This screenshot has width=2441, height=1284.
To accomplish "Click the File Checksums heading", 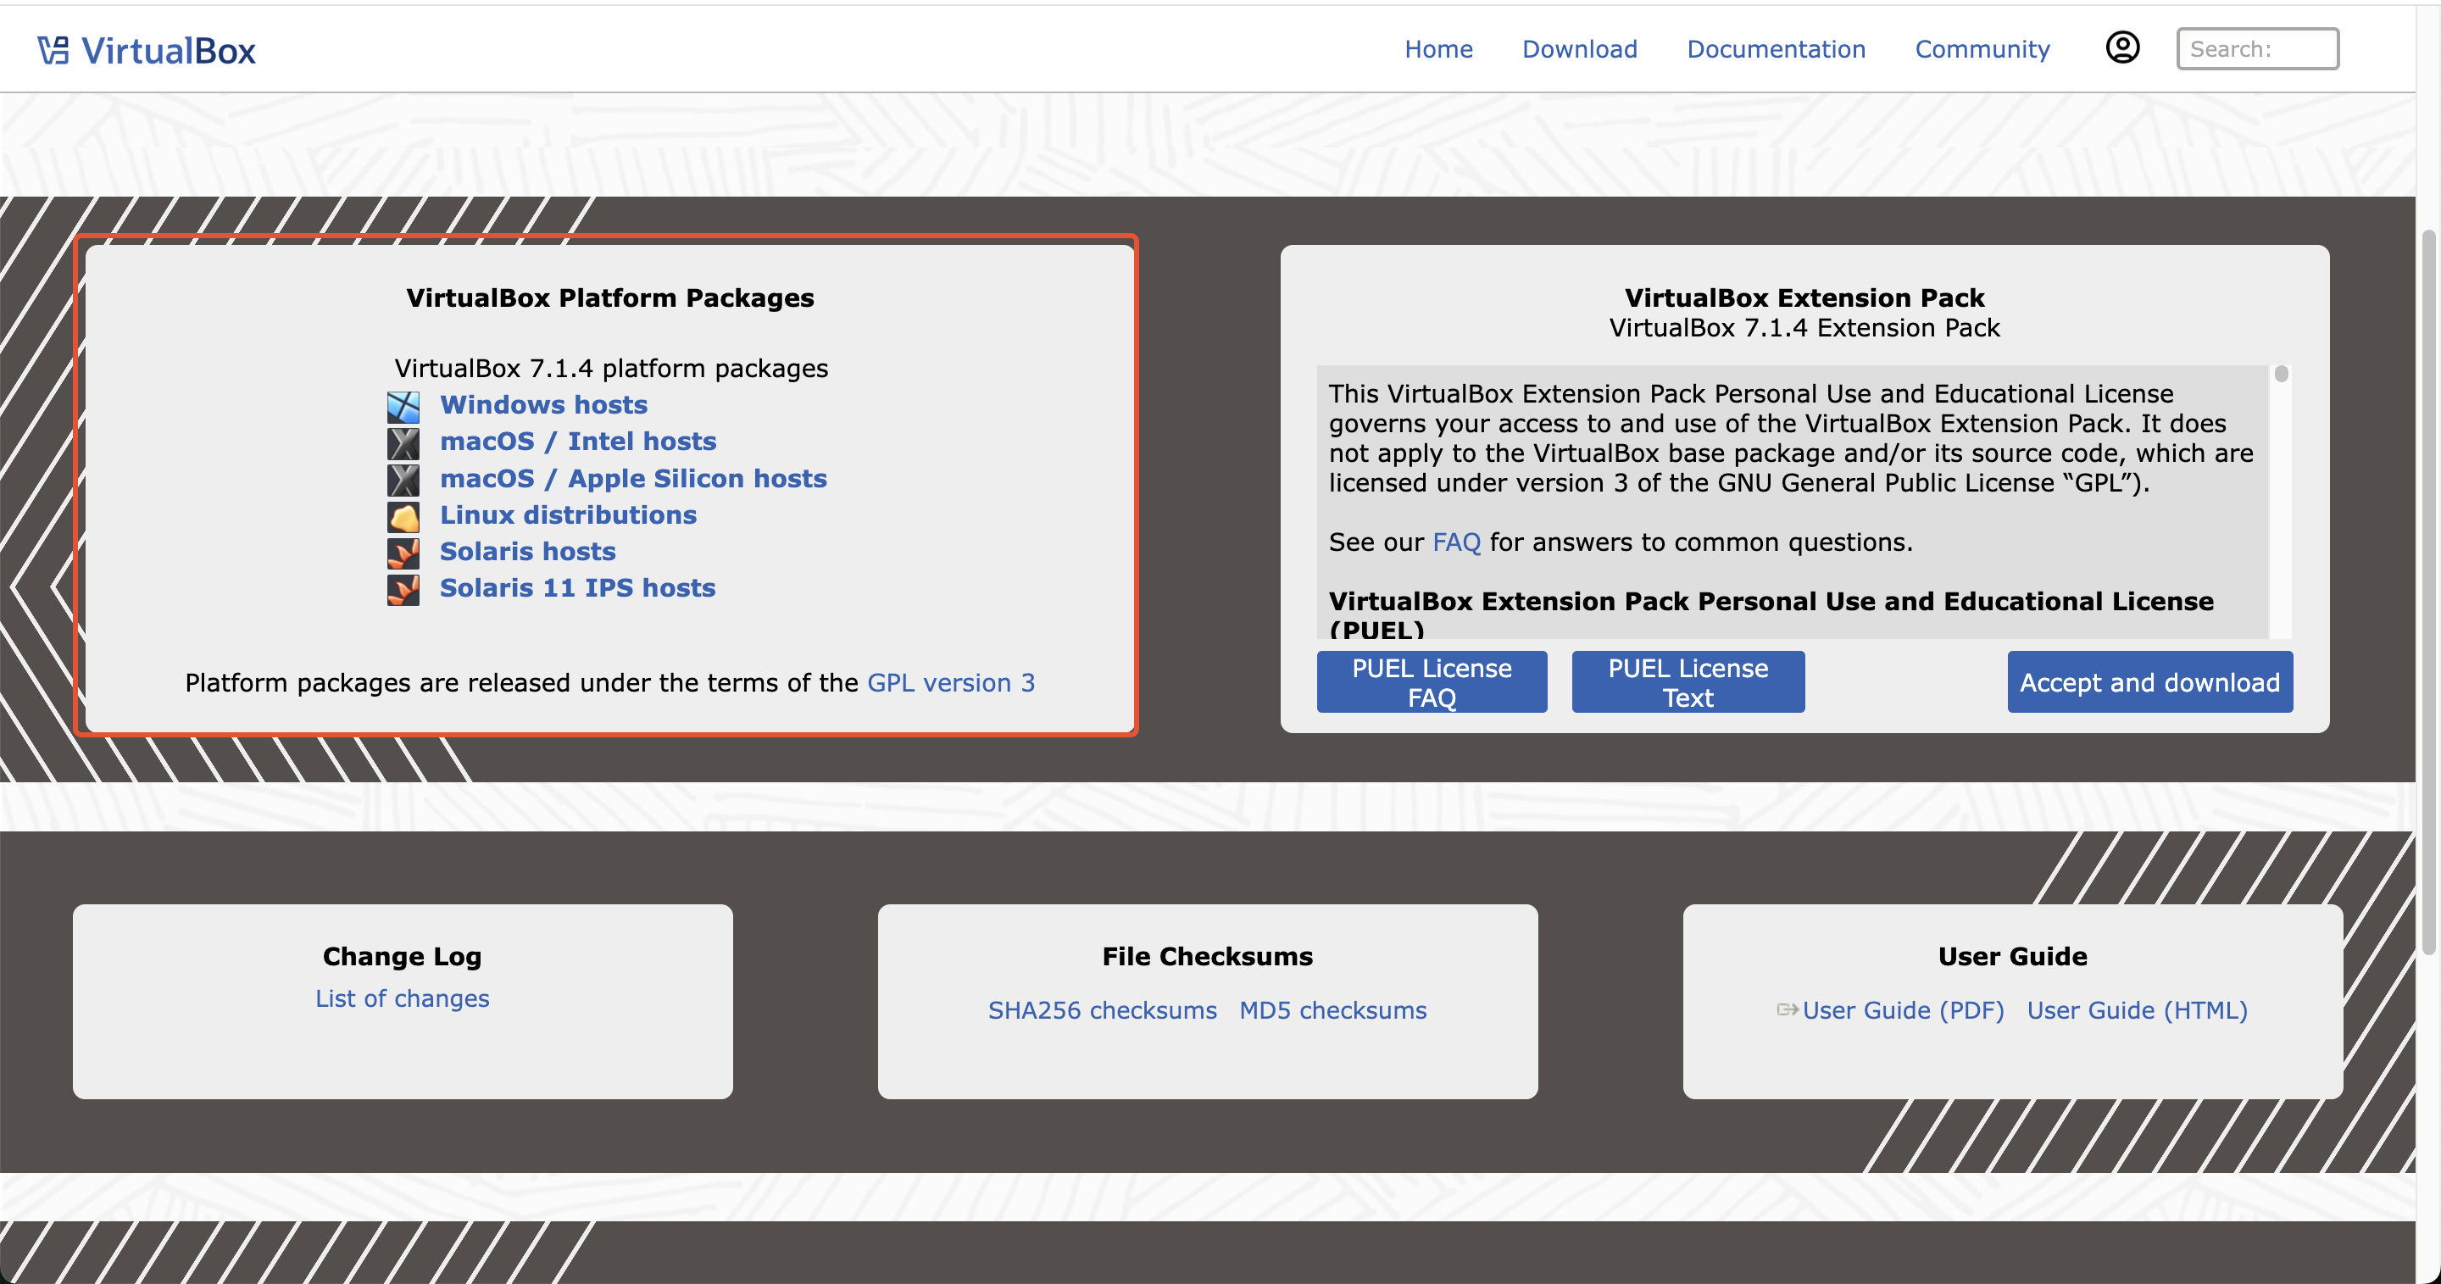I will [1207, 956].
